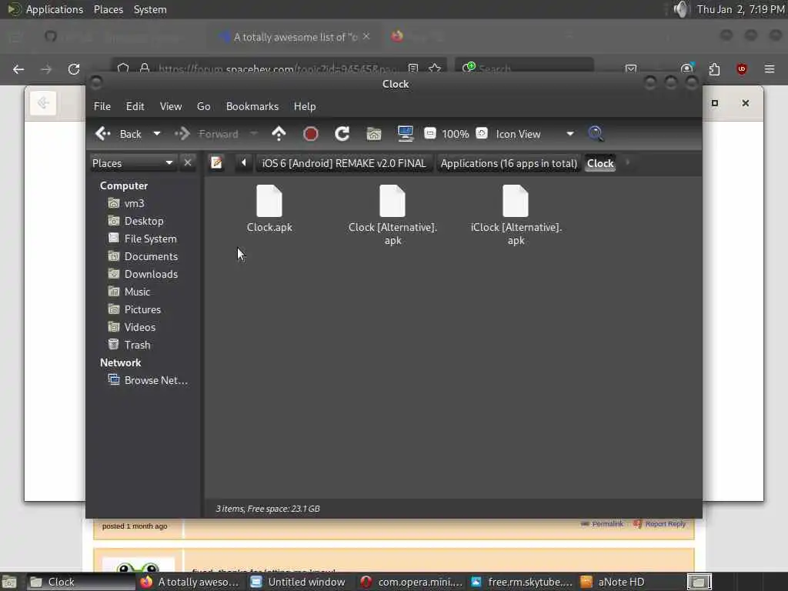The image size is (788, 591).
Task: Switch to com.opera.mini taskbar item
Action: pyautogui.click(x=412, y=582)
